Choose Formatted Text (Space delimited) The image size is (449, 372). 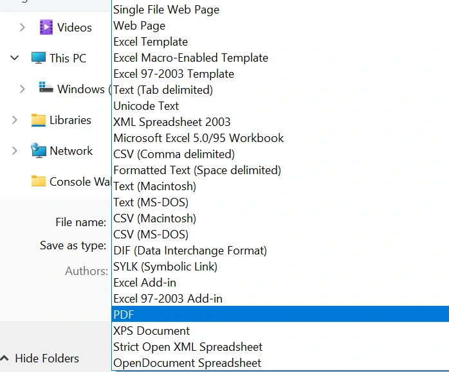click(x=280, y=170)
